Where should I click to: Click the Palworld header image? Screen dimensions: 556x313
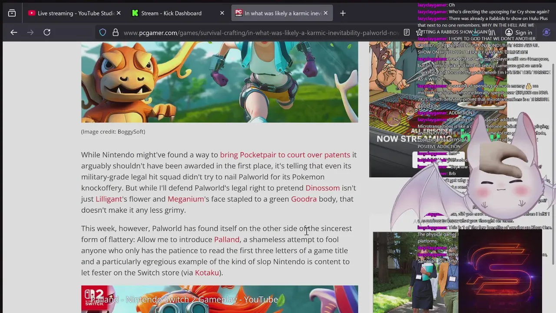(x=219, y=82)
